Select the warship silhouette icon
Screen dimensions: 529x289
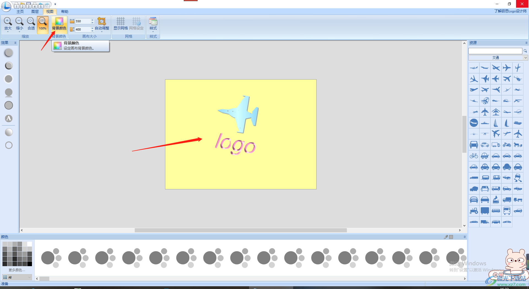click(x=485, y=123)
